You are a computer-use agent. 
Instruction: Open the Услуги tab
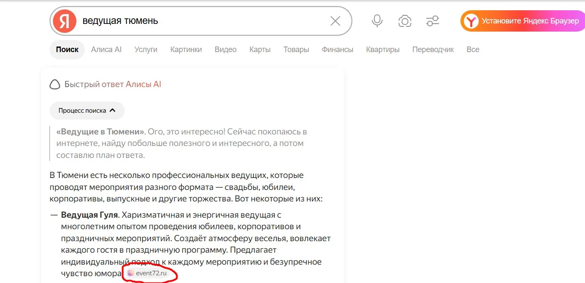point(146,50)
